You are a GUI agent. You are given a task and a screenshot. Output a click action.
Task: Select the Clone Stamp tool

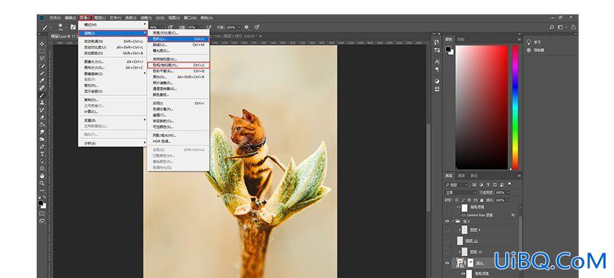42,102
